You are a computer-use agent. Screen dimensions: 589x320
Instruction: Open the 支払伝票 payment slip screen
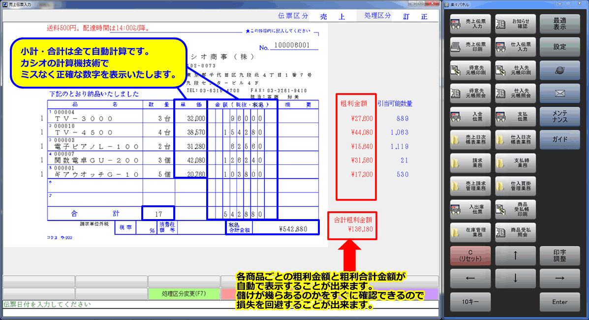click(x=515, y=116)
